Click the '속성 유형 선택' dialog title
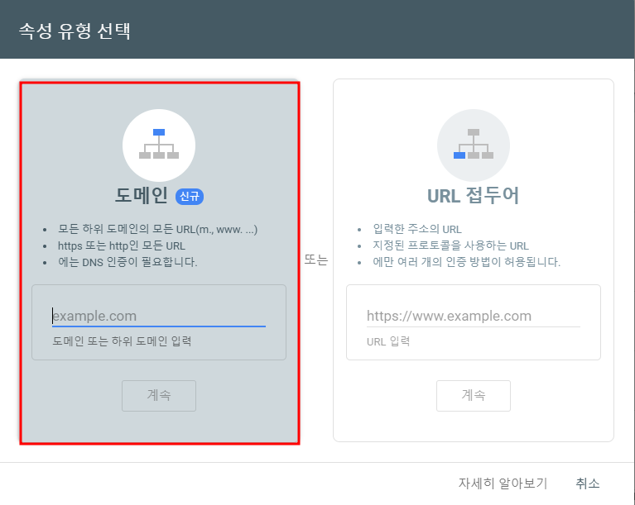635x505 pixels. tap(75, 31)
